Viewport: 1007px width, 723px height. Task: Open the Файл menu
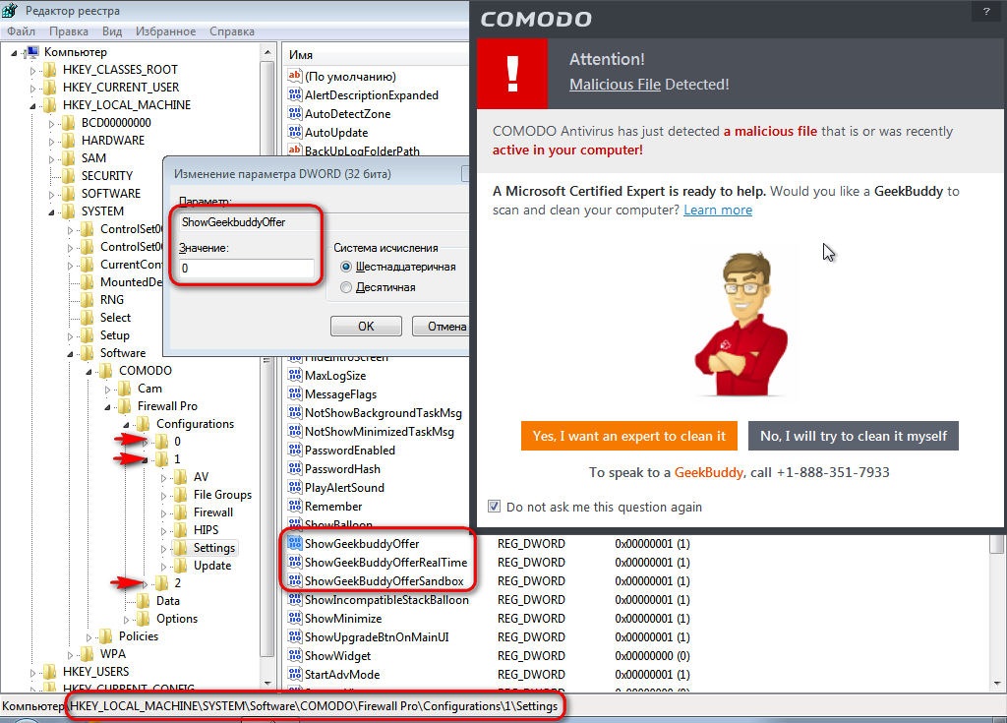pos(22,30)
